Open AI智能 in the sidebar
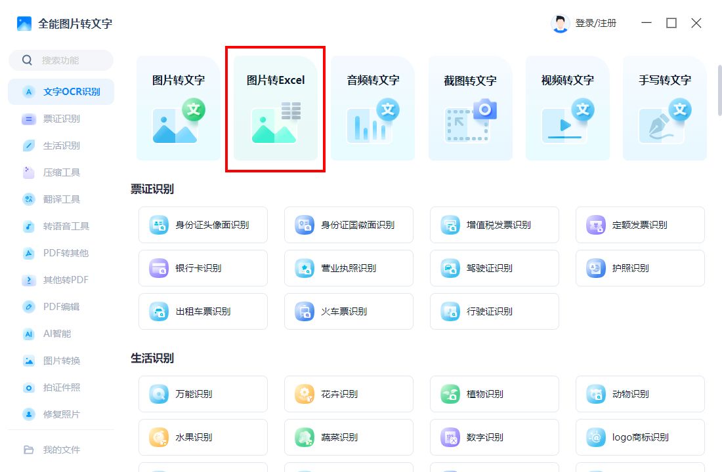The image size is (722, 472). pos(61,334)
